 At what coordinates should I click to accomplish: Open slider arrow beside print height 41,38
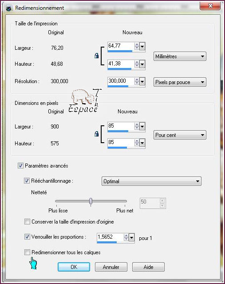pos(142,64)
